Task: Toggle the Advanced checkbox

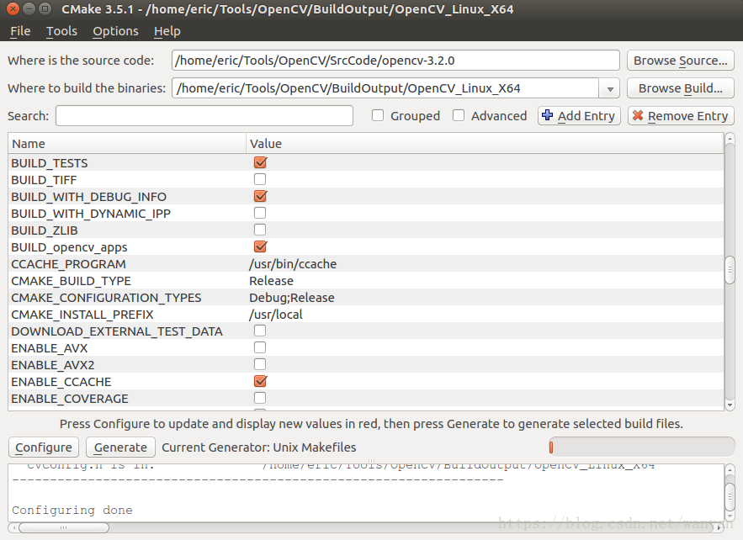Action: pyautogui.click(x=459, y=115)
